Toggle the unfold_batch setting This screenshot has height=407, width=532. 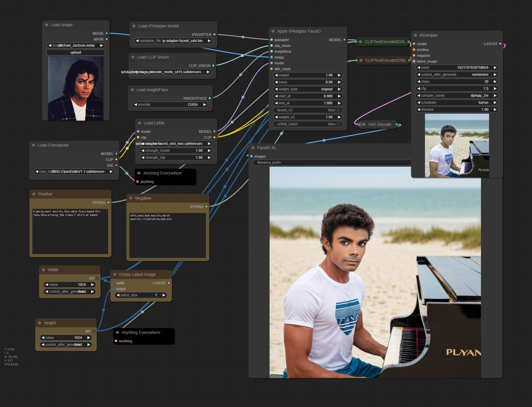(307, 124)
